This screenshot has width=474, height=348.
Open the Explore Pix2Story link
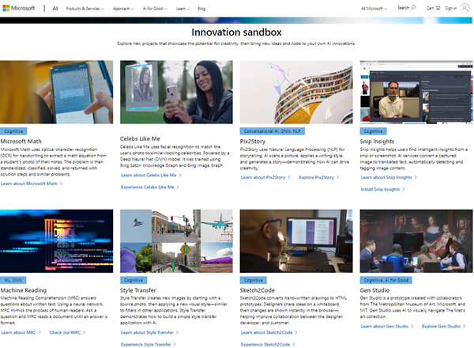(x=319, y=177)
